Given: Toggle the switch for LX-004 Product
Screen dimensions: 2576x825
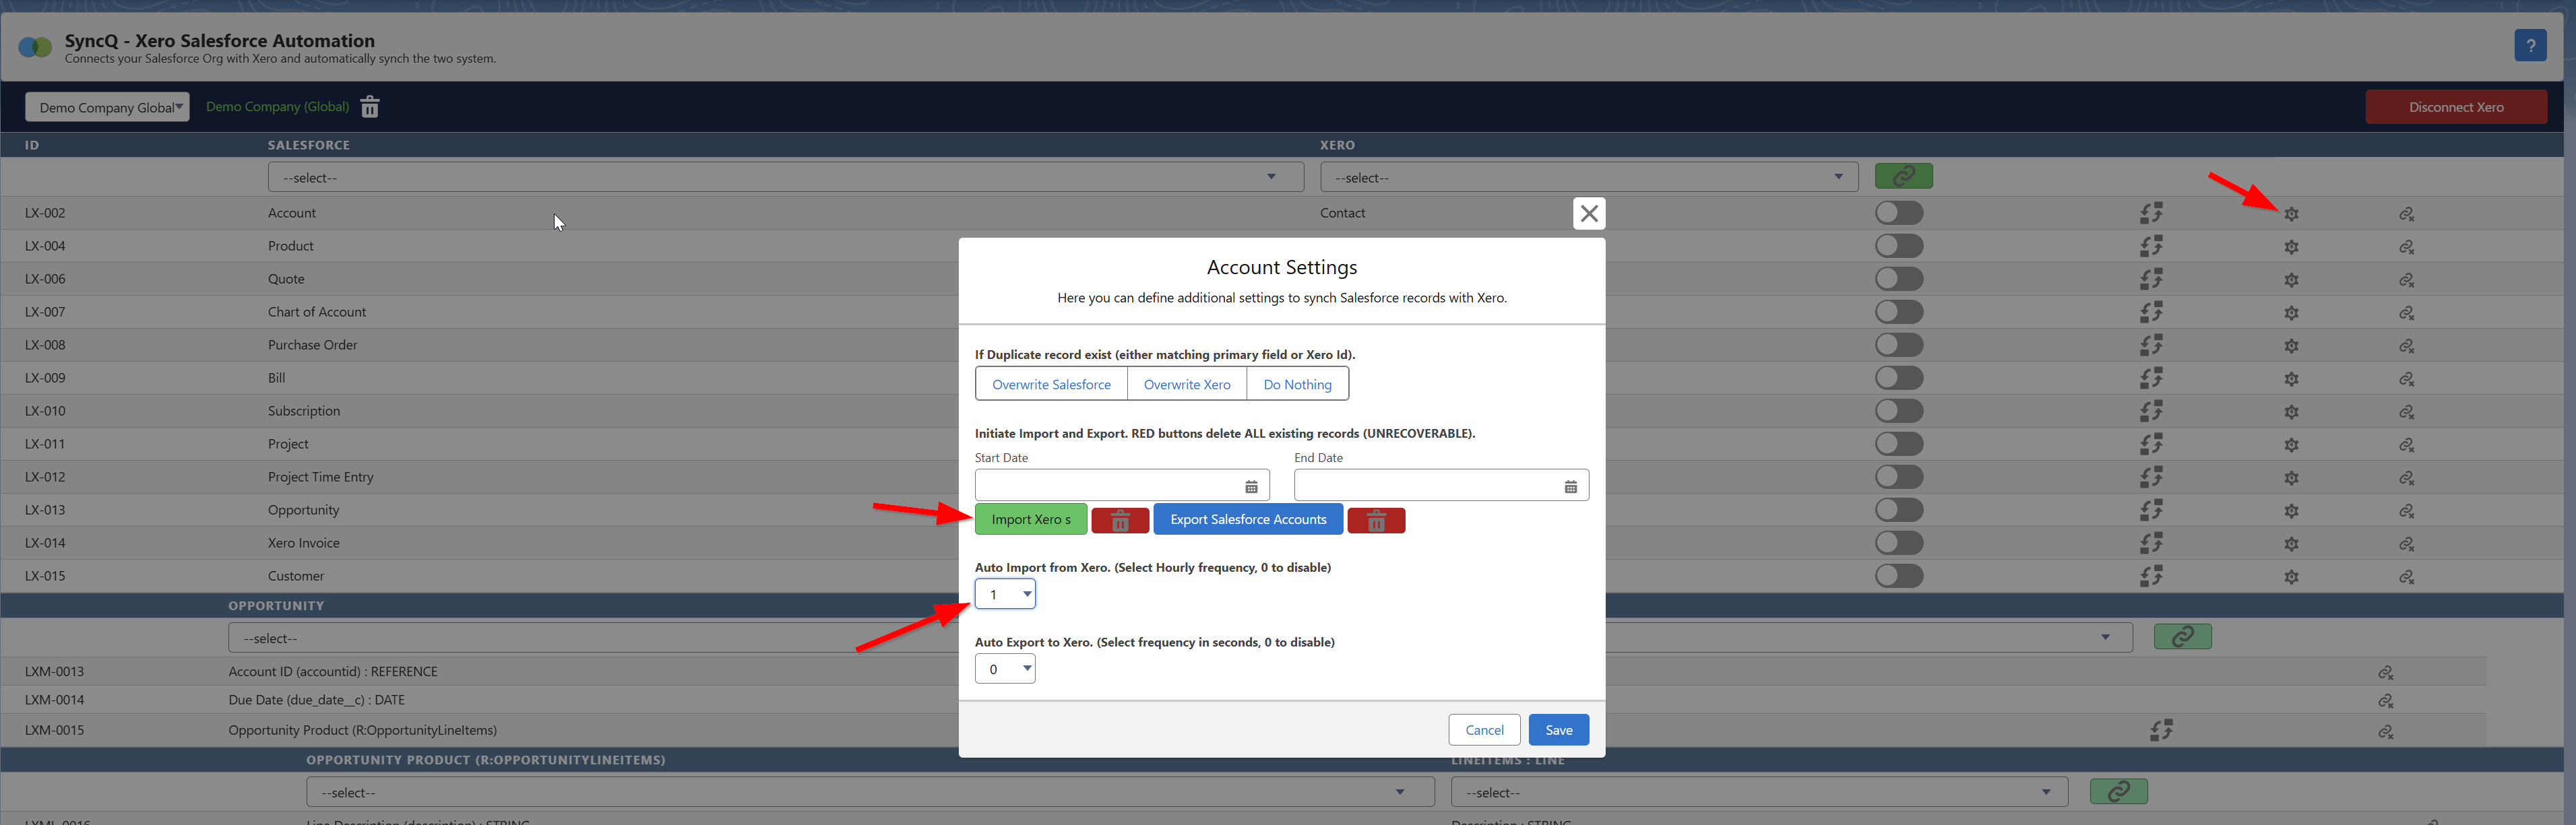Looking at the screenshot, I should (x=1899, y=246).
